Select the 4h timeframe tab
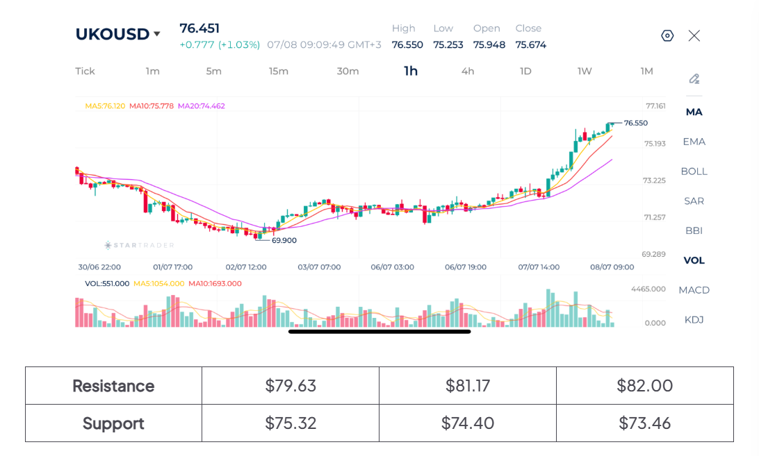 (x=468, y=71)
